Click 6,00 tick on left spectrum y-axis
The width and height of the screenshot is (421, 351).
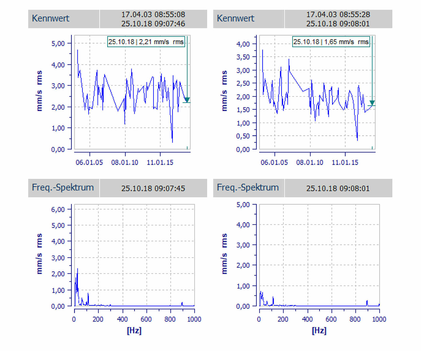tap(58, 209)
